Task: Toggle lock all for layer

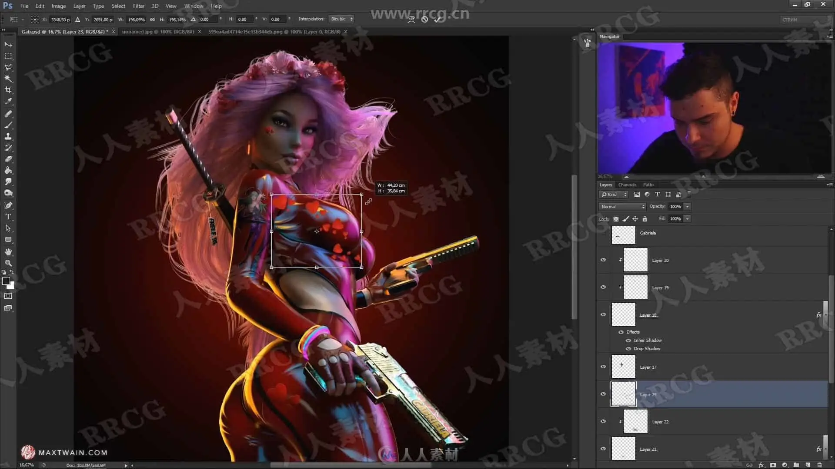Action: tap(645, 219)
